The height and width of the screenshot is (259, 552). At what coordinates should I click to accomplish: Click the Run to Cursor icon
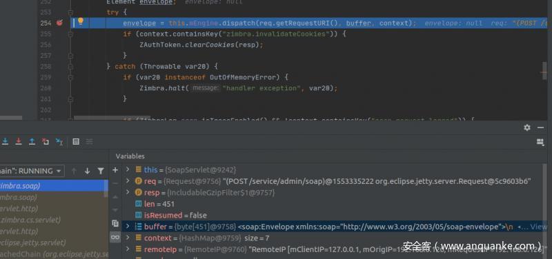(x=59, y=141)
